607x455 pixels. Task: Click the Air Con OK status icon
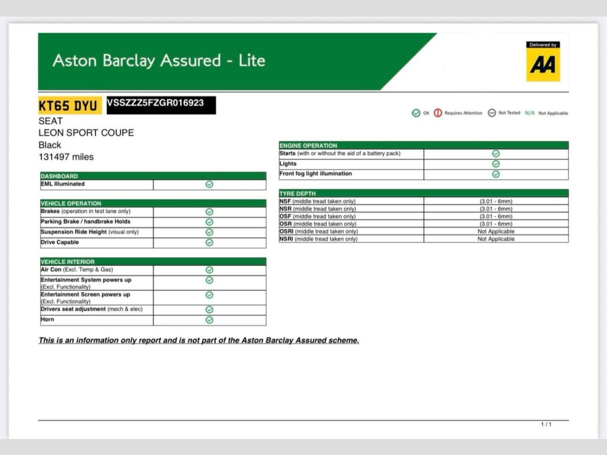(x=209, y=270)
